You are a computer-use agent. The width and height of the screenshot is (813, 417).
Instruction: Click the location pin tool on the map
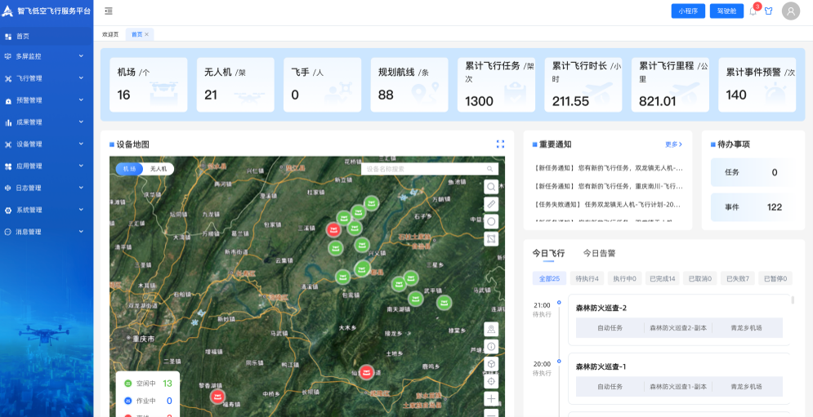click(x=491, y=328)
